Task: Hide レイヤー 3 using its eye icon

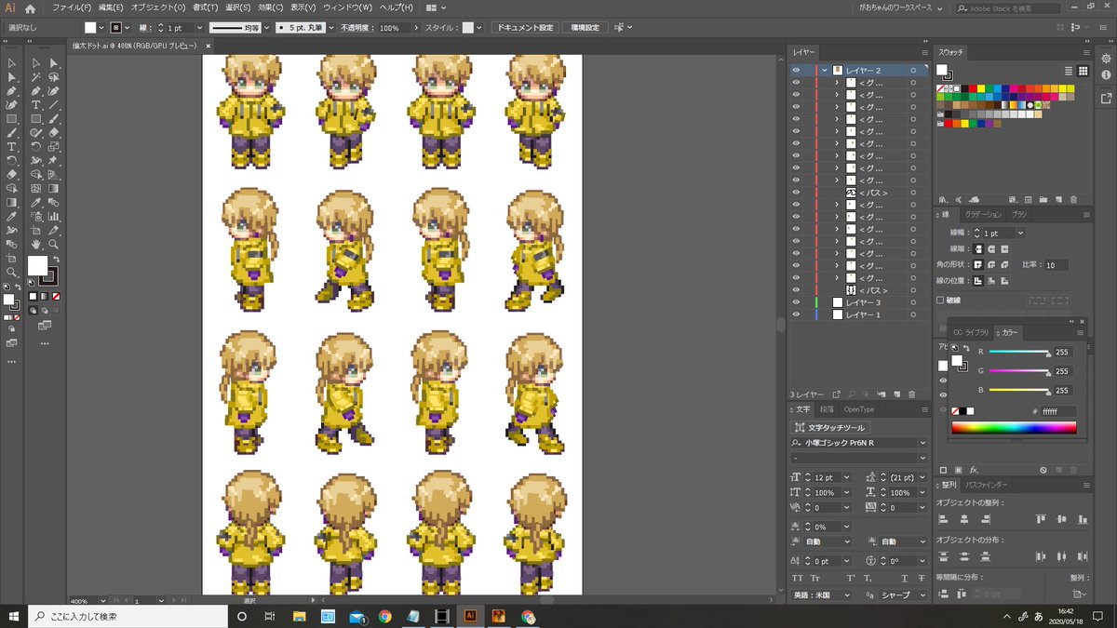Action: coord(796,302)
